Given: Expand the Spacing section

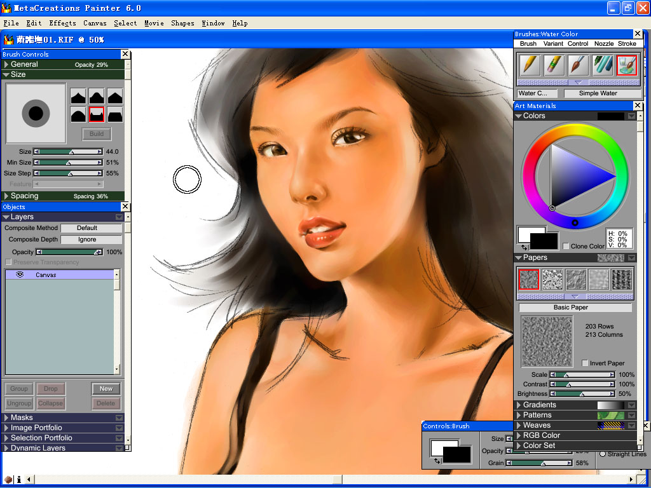Looking at the screenshot, I should pyautogui.click(x=6, y=196).
